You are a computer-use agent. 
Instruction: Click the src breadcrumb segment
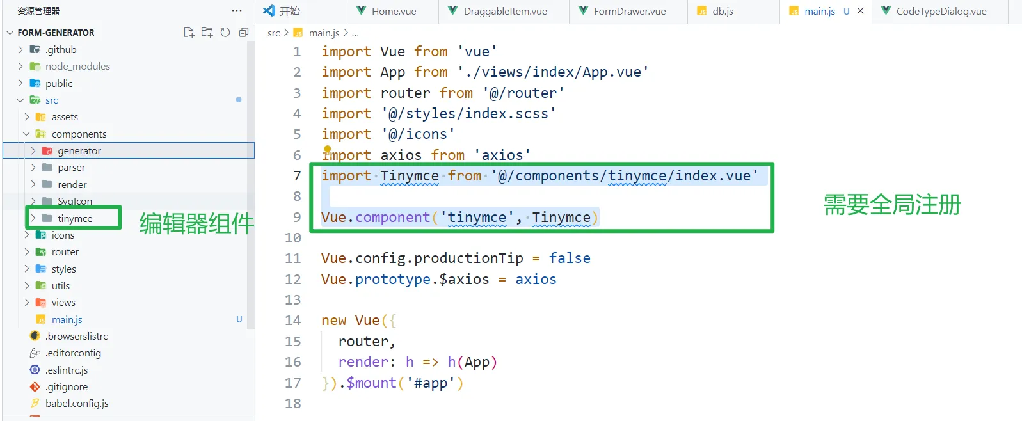tap(273, 33)
